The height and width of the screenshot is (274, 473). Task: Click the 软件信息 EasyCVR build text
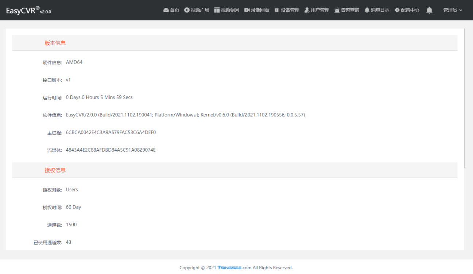click(x=185, y=115)
